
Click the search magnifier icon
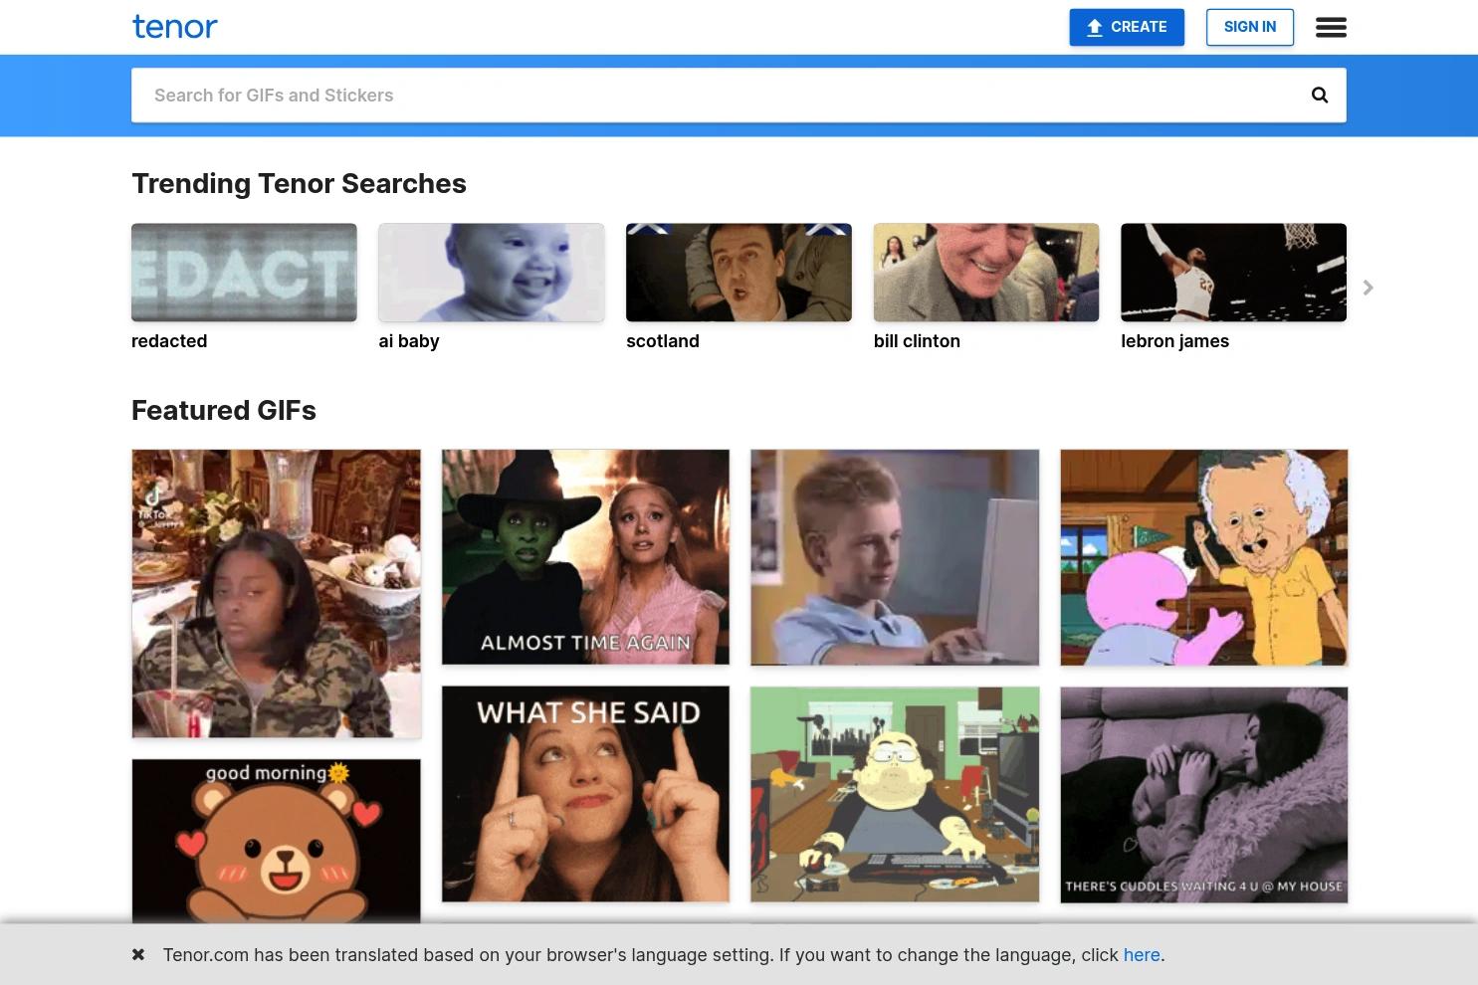click(x=1320, y=96)
